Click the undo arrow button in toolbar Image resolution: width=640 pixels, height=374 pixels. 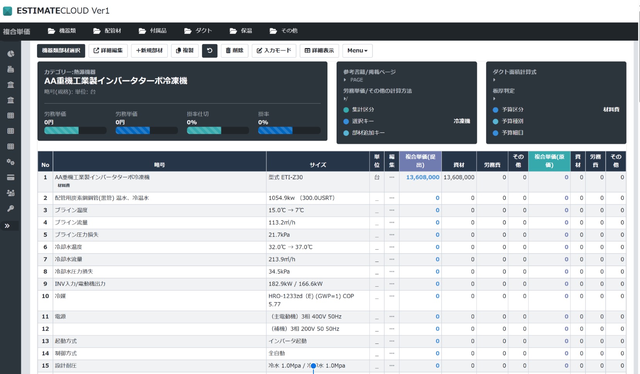pyautogui.click(x=210, y=51)
